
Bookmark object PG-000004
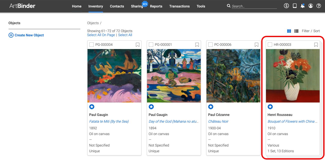point(137,45)
